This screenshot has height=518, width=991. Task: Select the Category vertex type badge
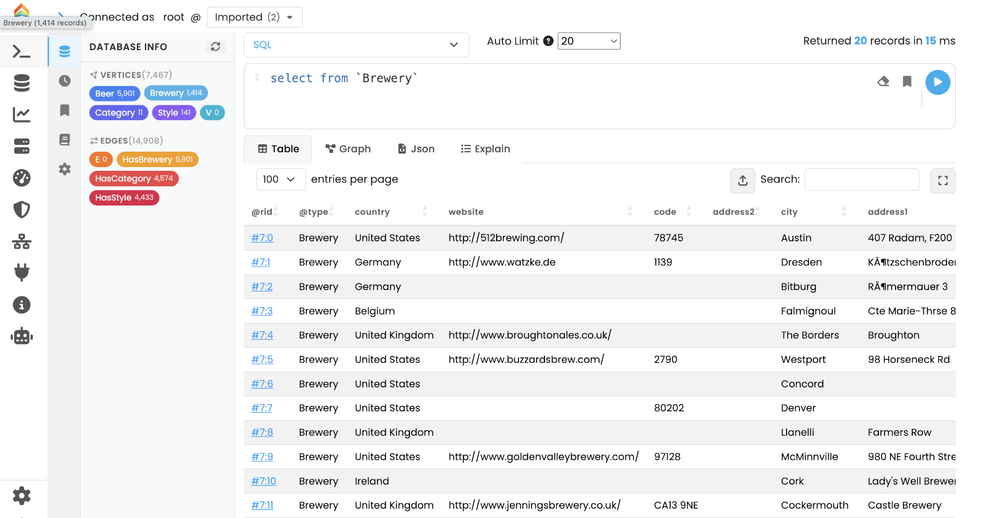click(x=119, y=113)
